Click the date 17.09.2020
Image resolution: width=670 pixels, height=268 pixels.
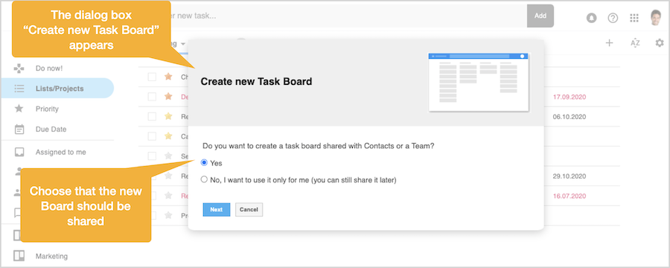point(569,97)
